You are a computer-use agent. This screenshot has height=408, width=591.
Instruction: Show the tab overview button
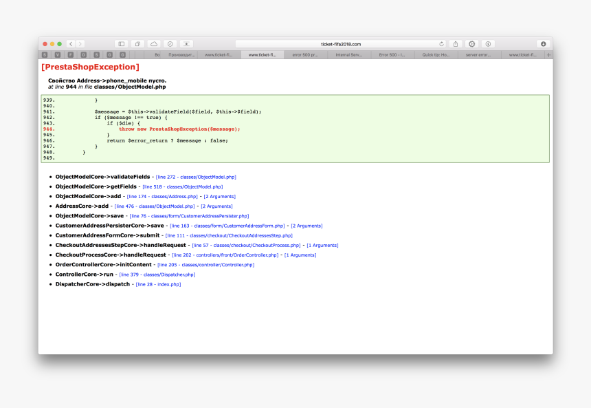137,44
